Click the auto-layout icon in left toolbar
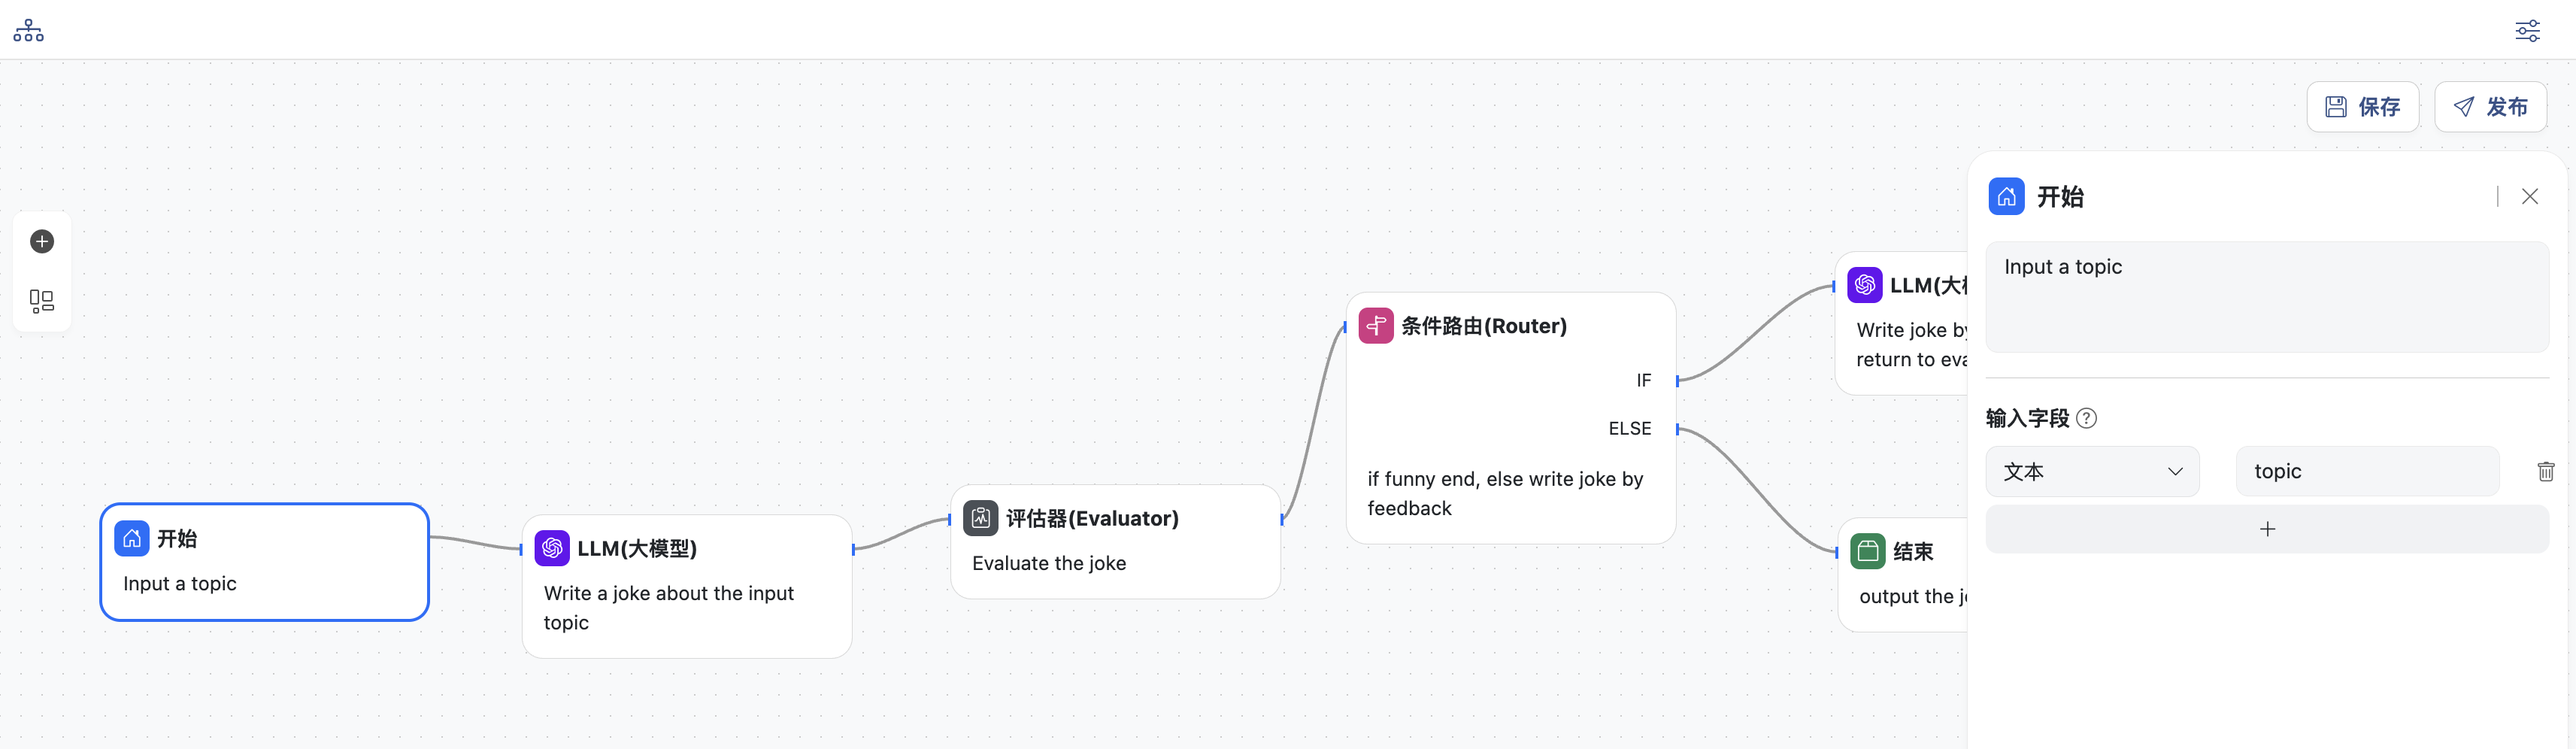This screenshot has width=2576, height=749. 42,301
